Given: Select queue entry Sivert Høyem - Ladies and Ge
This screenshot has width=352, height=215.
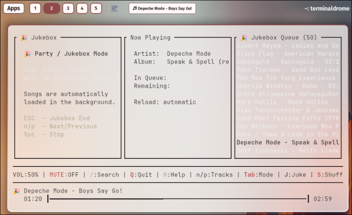Looking at the screenshot, I should tap(288, 46).
